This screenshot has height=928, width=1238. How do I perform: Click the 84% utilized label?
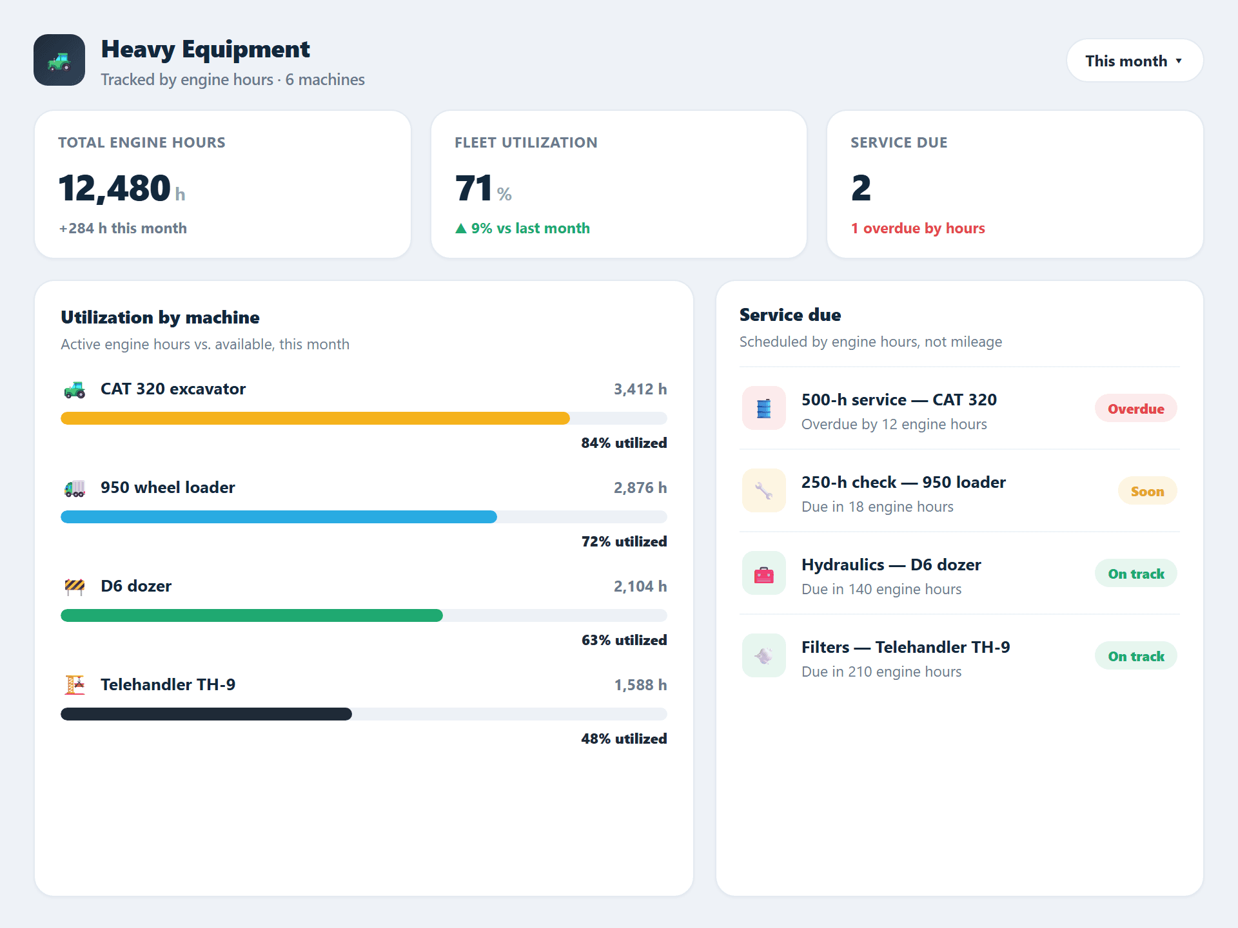[624, 443]
